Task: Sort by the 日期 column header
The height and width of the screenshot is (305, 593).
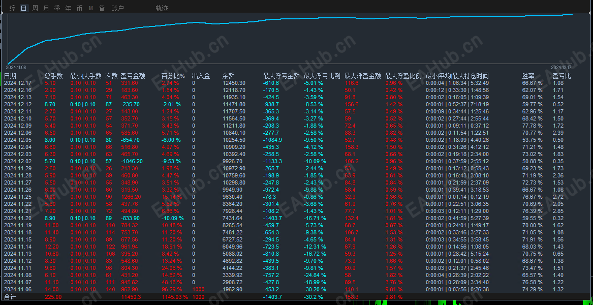Action: [10, 76]
